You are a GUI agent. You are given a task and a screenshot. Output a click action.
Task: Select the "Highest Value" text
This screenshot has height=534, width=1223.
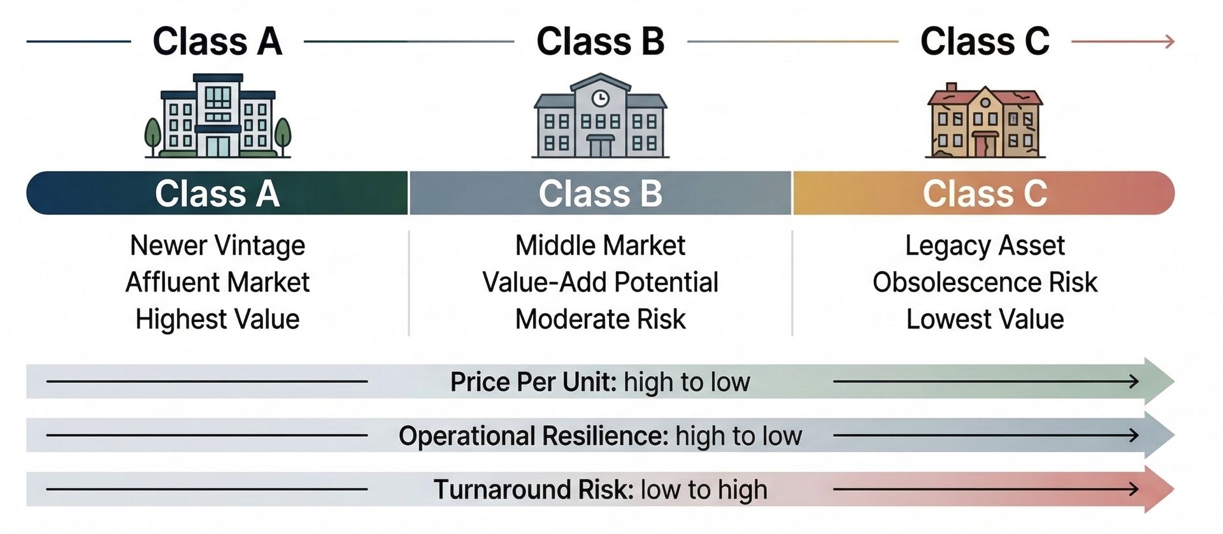pos(217,319)
